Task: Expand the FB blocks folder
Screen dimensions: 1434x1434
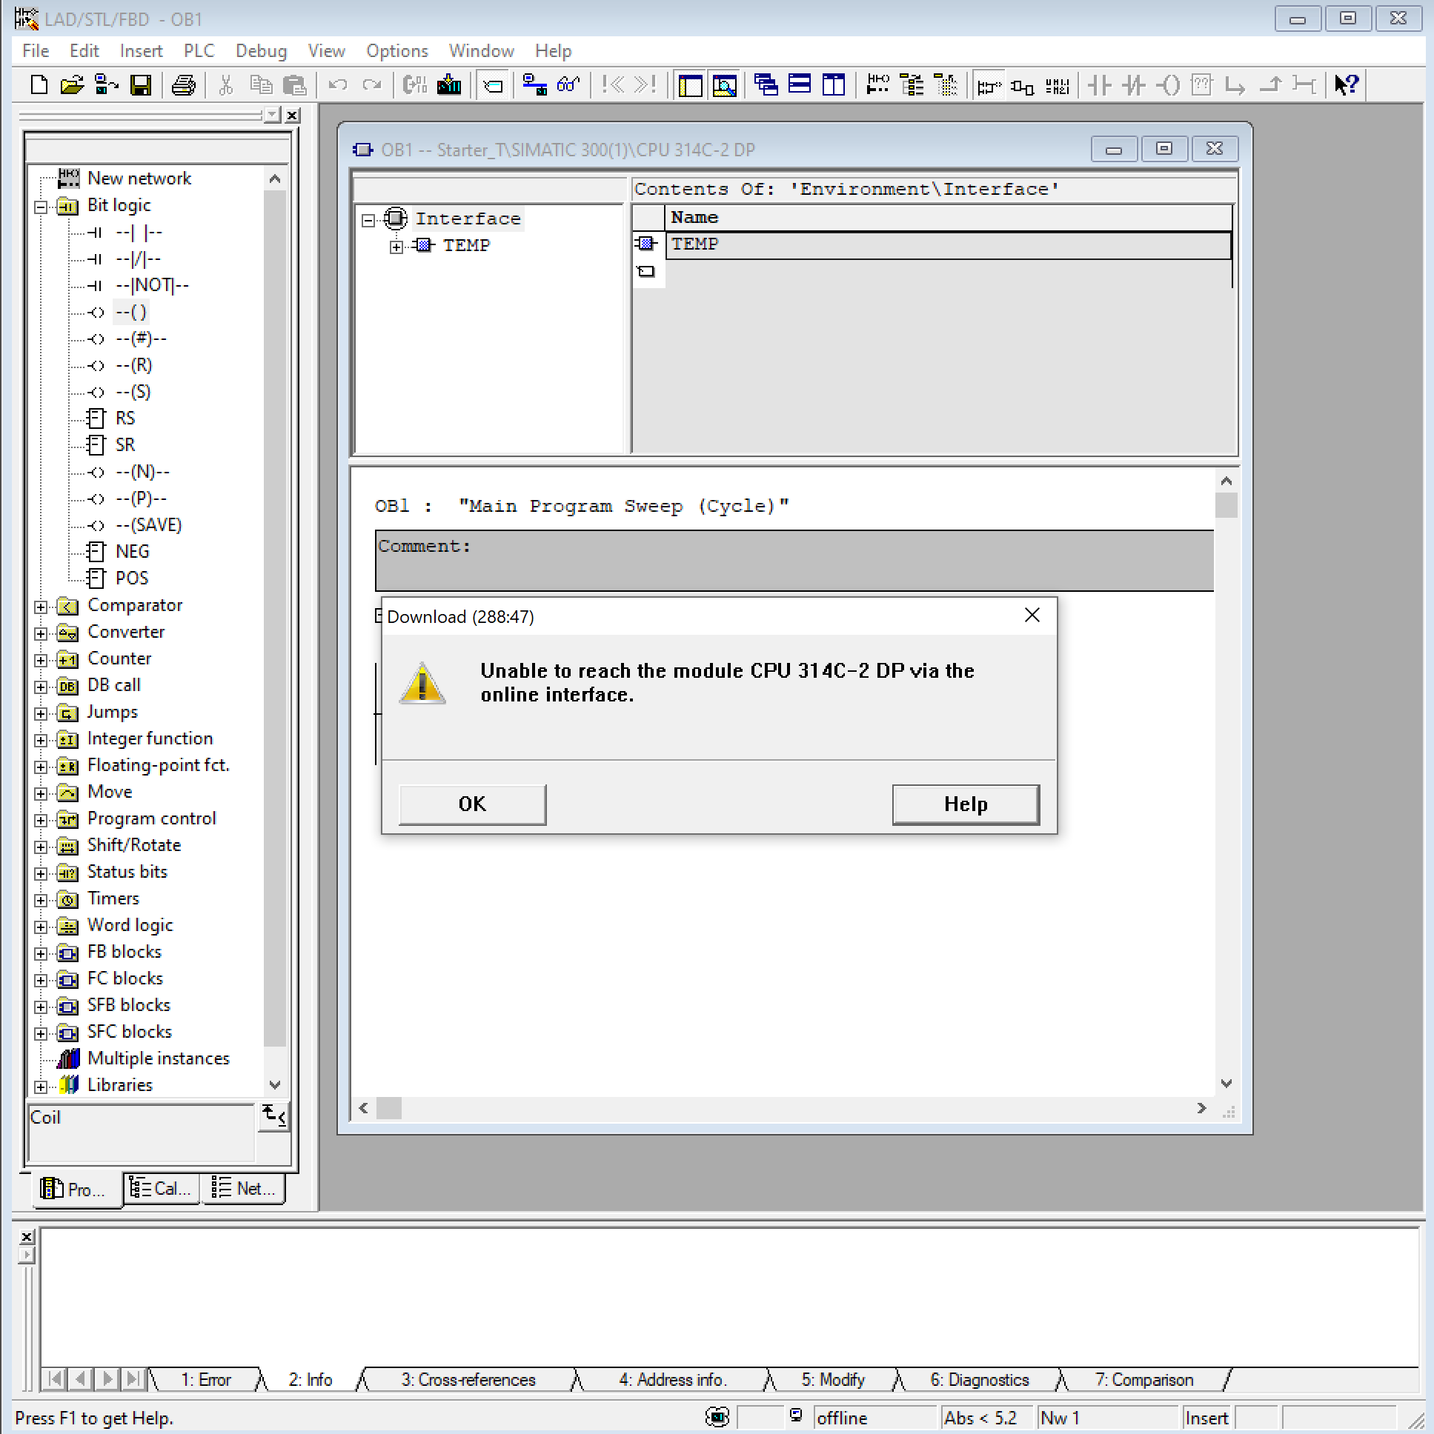Action: tap(41, 953)
